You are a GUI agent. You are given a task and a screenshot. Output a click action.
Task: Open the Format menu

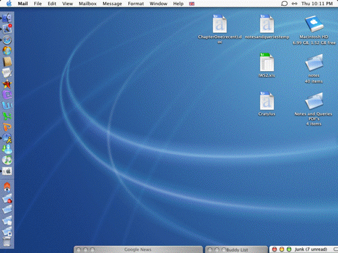136,4
